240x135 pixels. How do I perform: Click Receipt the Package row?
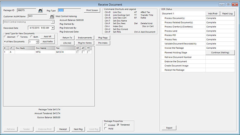[x=198, y=70]
